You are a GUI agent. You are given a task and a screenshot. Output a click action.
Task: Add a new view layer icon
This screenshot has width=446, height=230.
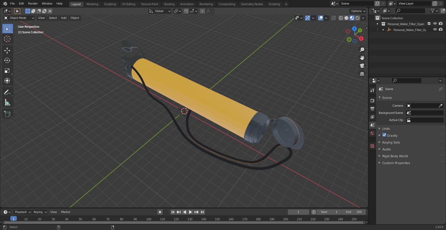tap(435, 3)
